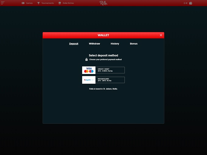The image size is (207, 155).
Task: Open the hamburger side menu
Action: (3, 3)
